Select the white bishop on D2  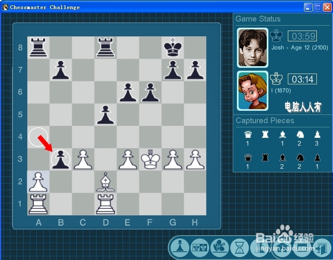106,182
